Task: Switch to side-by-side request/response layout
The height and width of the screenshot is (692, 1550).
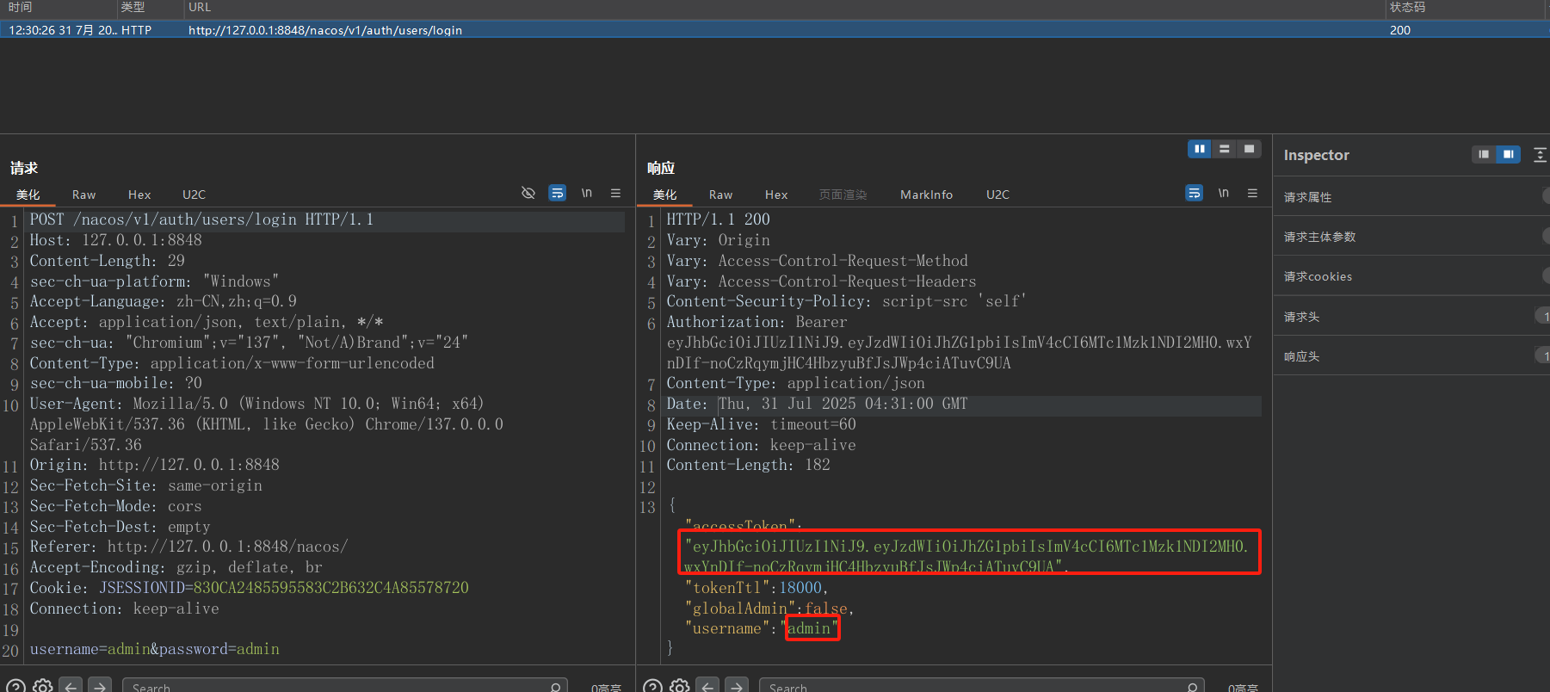Action: pyautogui.click(x=1199, y=149)
